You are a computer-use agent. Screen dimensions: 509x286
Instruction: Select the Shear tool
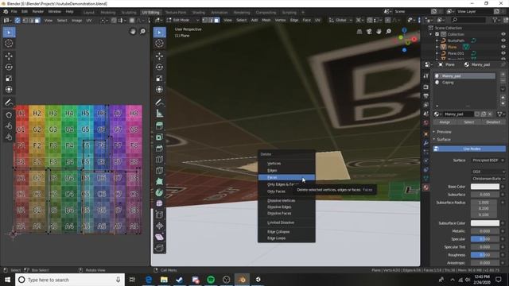pyautogui.click(x=159, y=237)
